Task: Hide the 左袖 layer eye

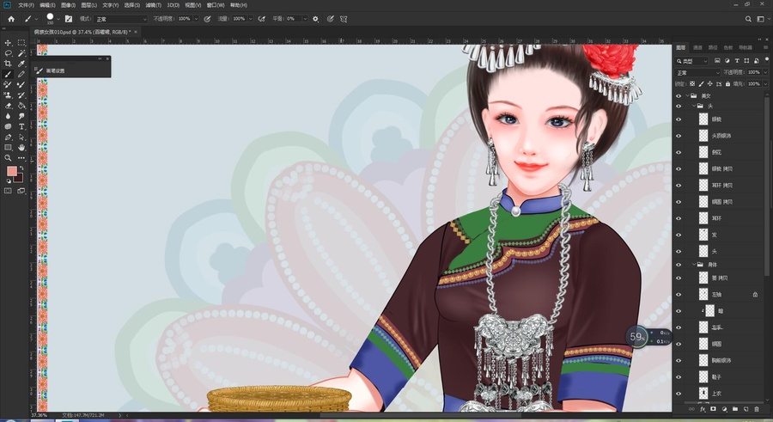Action: [679, 295]
